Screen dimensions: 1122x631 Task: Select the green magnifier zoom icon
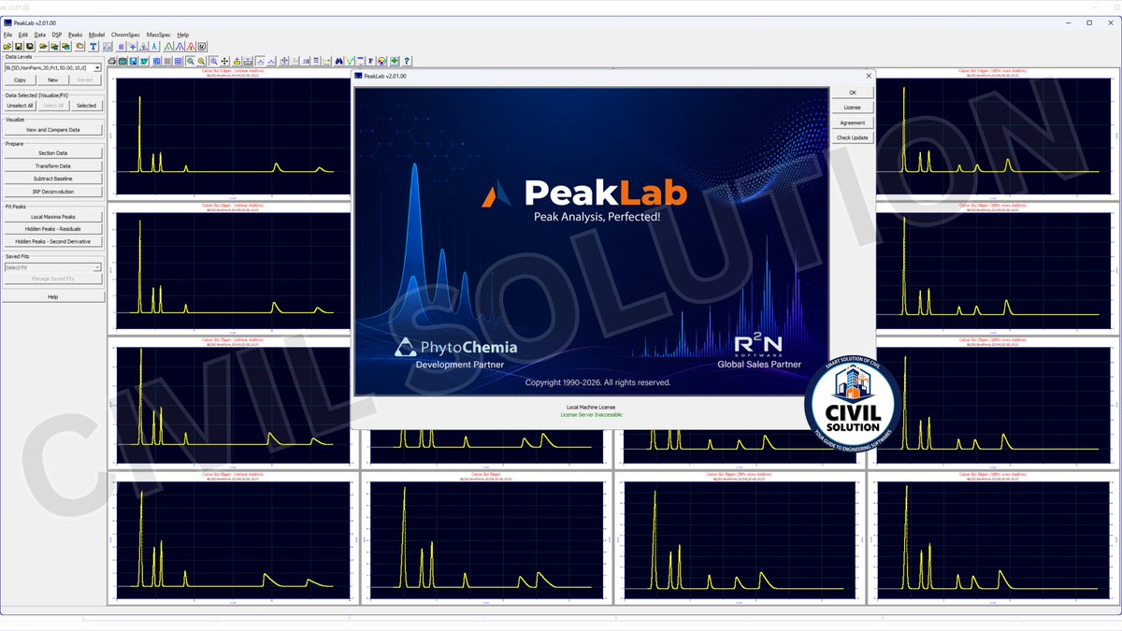point(190,62)
